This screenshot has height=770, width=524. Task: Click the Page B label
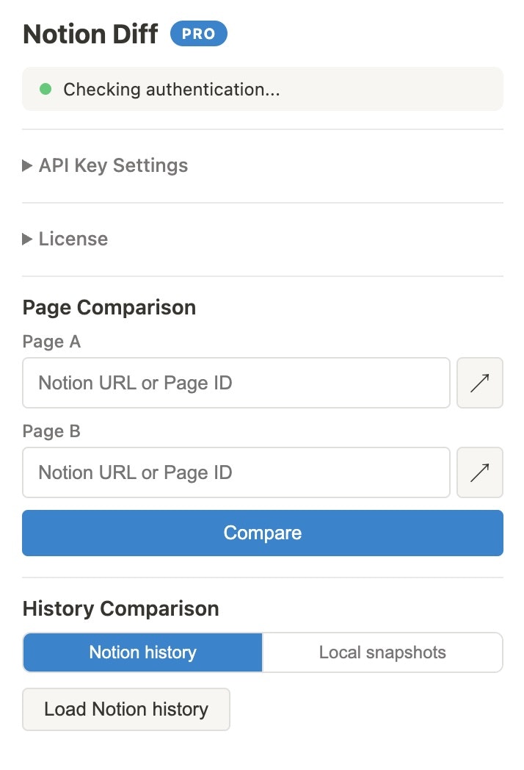click(x=51, y=431)
